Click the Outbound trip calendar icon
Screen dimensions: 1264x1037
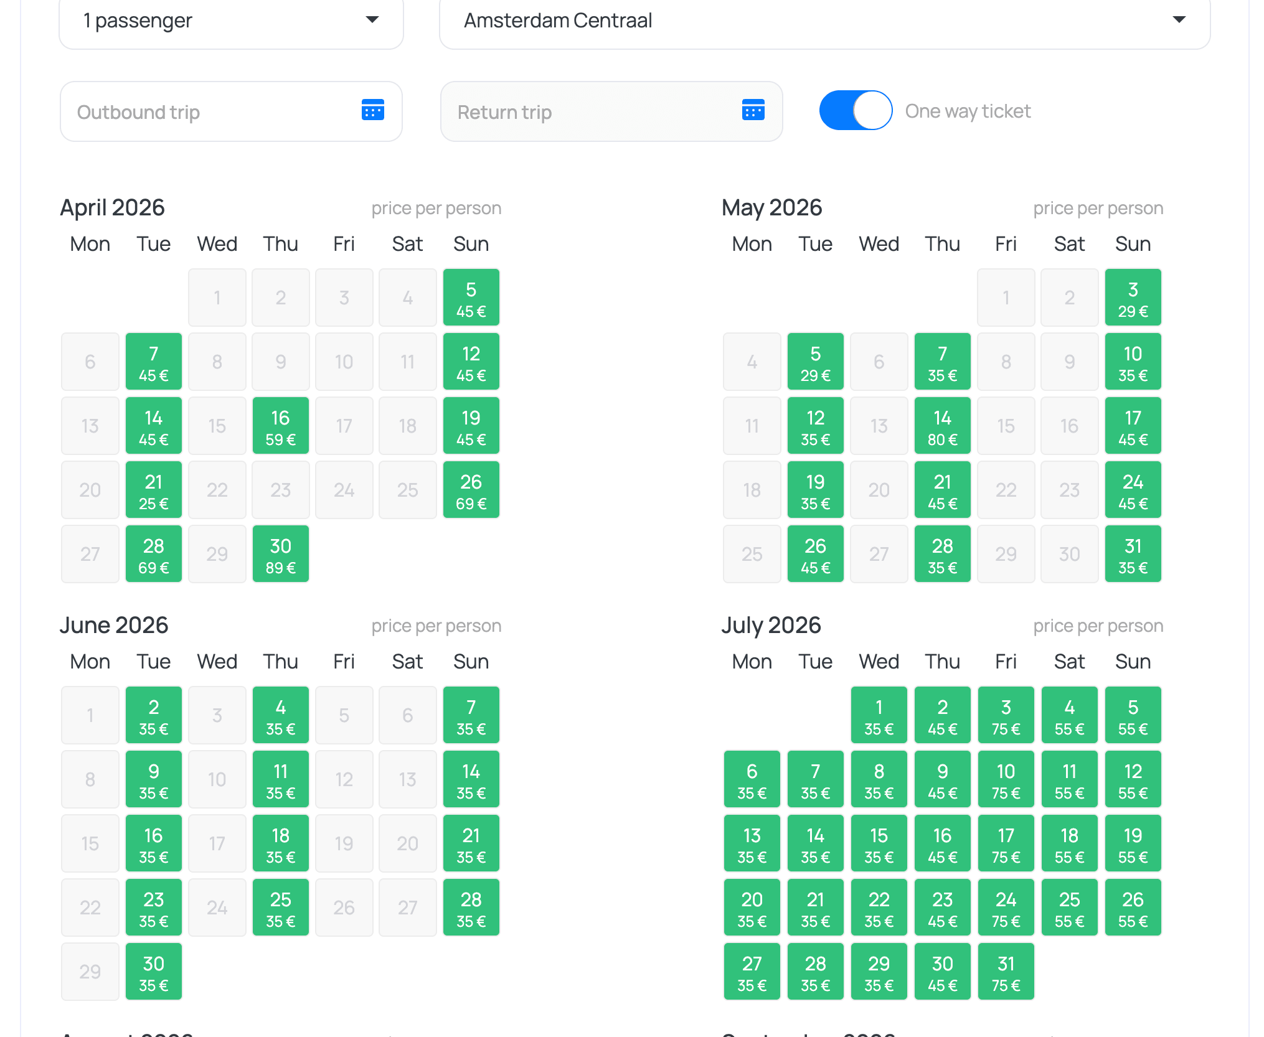pos(372,110)
